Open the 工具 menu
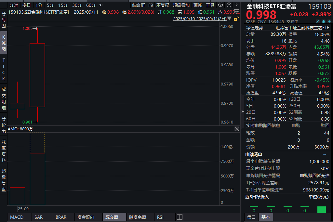Viewport: 333px width, 222px height. coord(210,5)
